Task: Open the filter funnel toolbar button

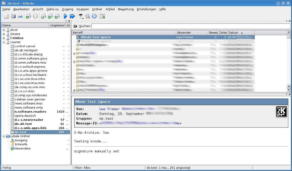Action: (x=81, y=16)
